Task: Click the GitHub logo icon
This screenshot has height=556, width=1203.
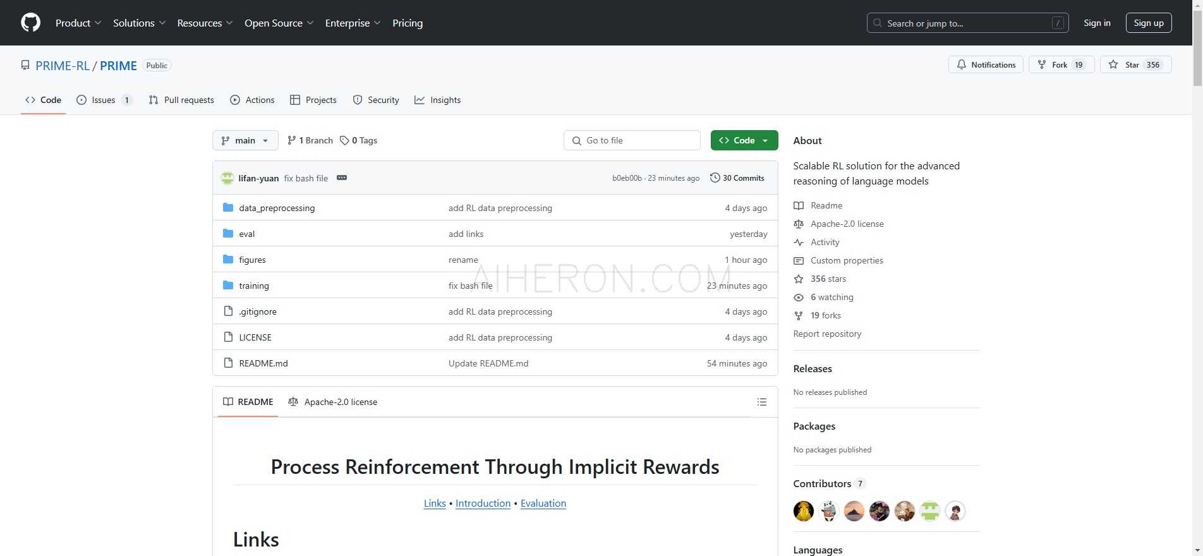Action: click(x=30, y=23)
